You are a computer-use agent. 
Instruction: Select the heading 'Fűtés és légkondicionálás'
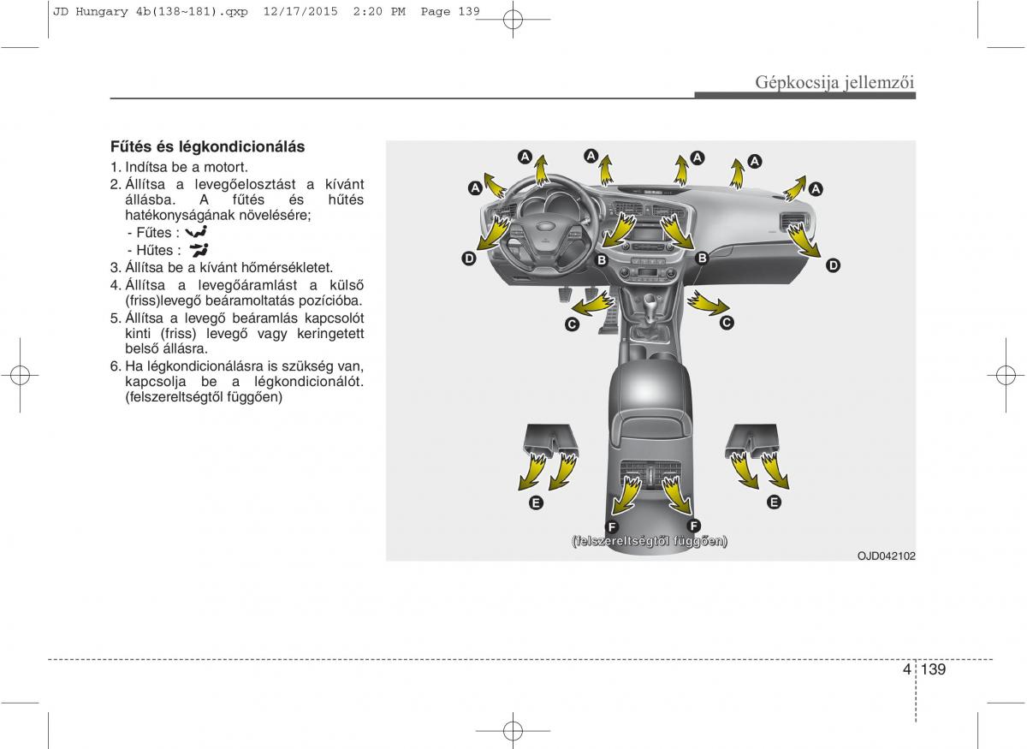[x=208, y=147]
